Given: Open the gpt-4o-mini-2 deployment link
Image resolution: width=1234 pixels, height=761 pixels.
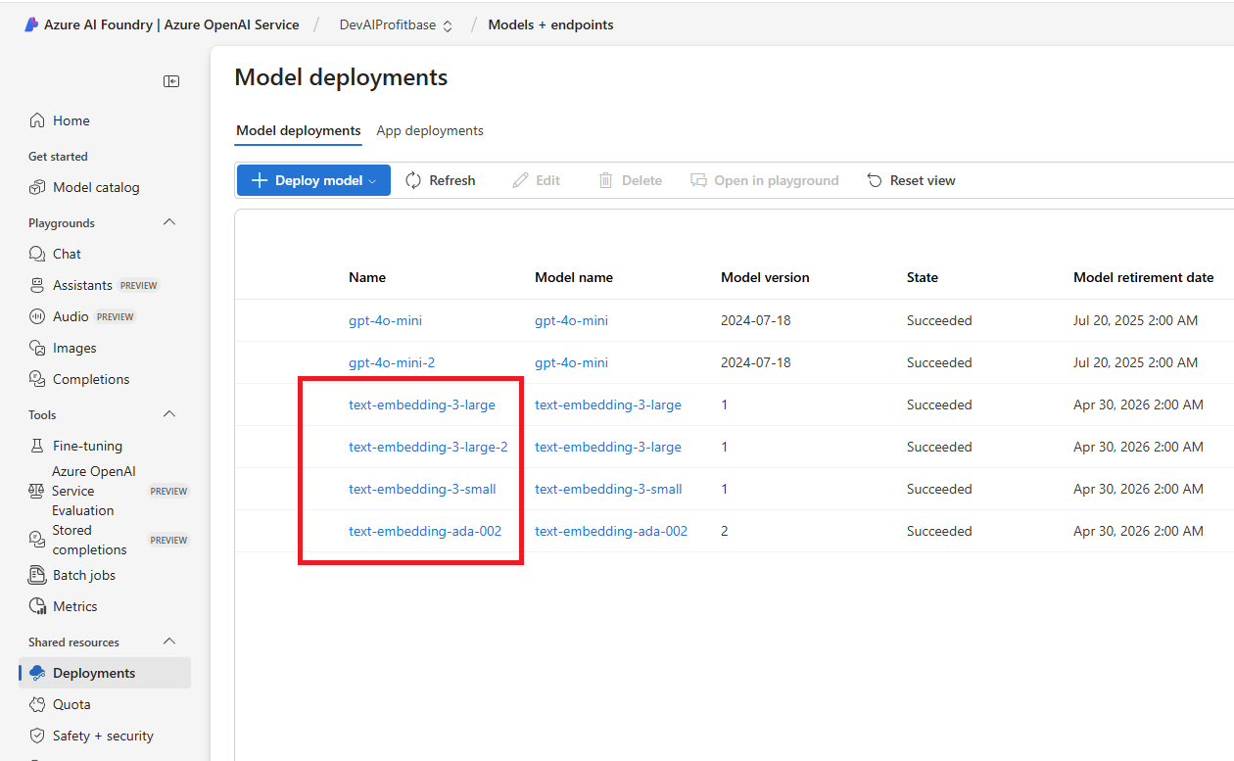Looking at the screenshot, I should (392, 362).
